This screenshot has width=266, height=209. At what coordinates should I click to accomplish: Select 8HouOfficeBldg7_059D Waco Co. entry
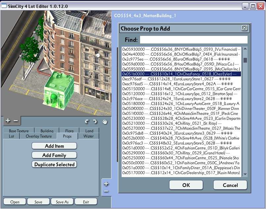[x=181, y=64]
